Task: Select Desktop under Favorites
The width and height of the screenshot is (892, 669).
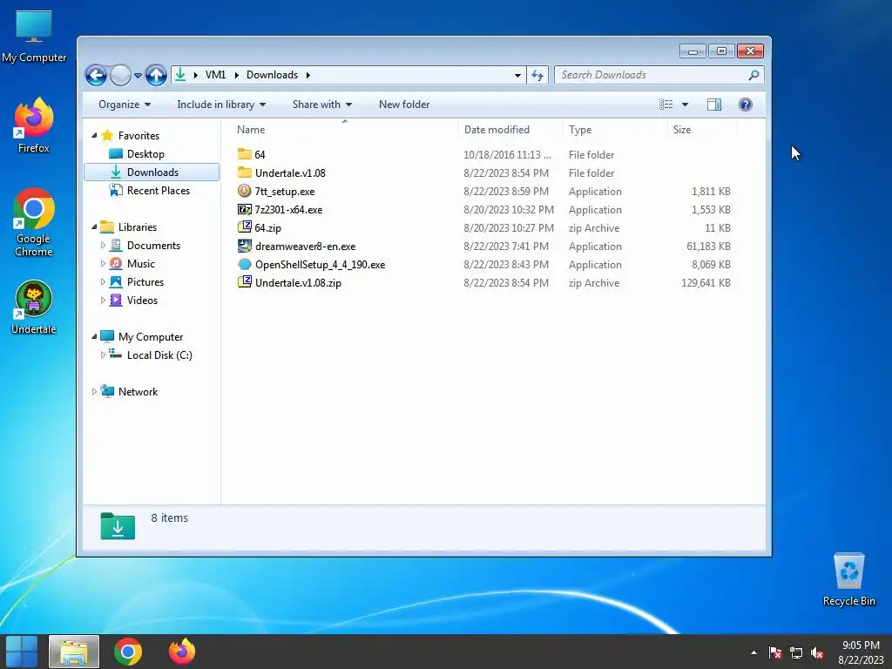Action: (145, 154)
